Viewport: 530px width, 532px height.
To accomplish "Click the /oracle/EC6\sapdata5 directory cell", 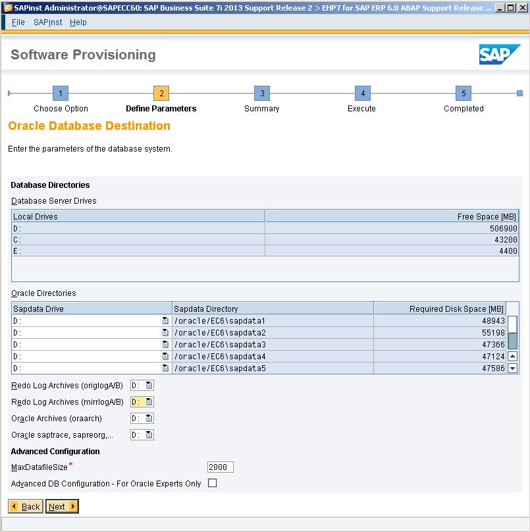I will pyautogui.click(x=273, y=368).
